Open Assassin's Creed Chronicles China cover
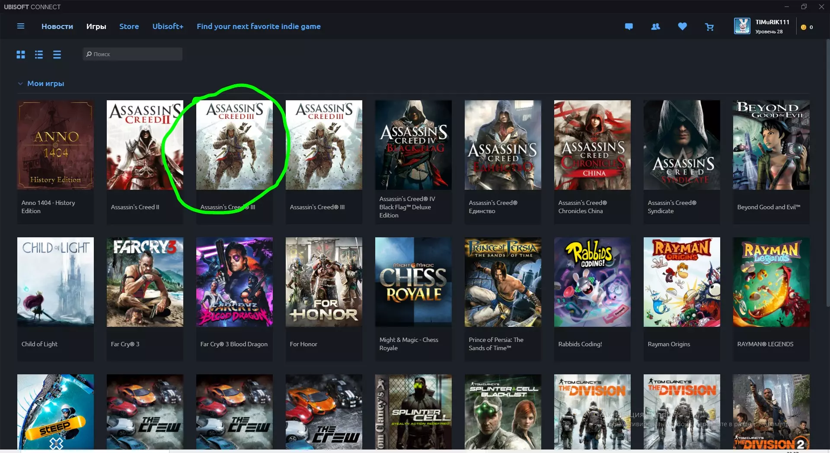Screen dimensions: 830x453 [592, 145]
